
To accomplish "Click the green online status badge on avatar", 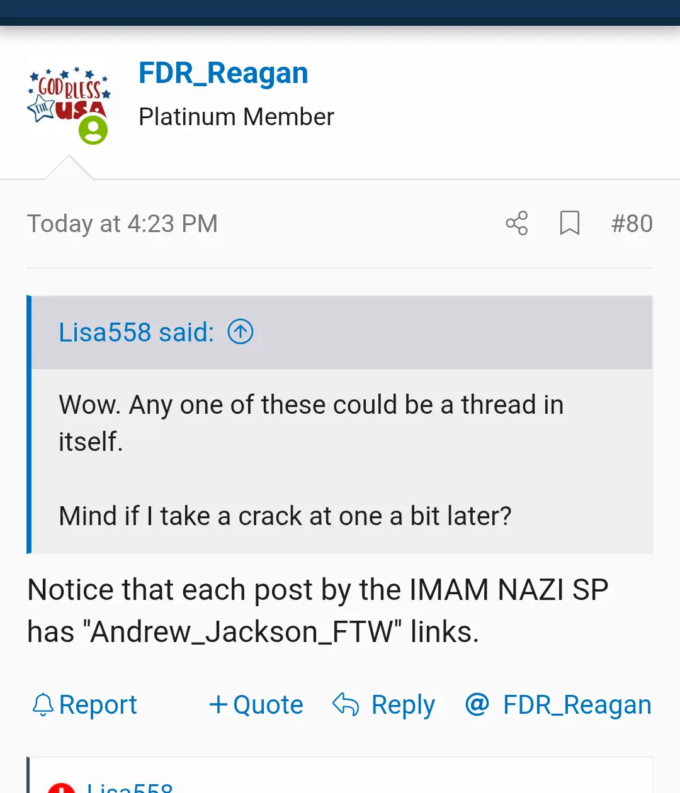I will (x=93, y=130).
